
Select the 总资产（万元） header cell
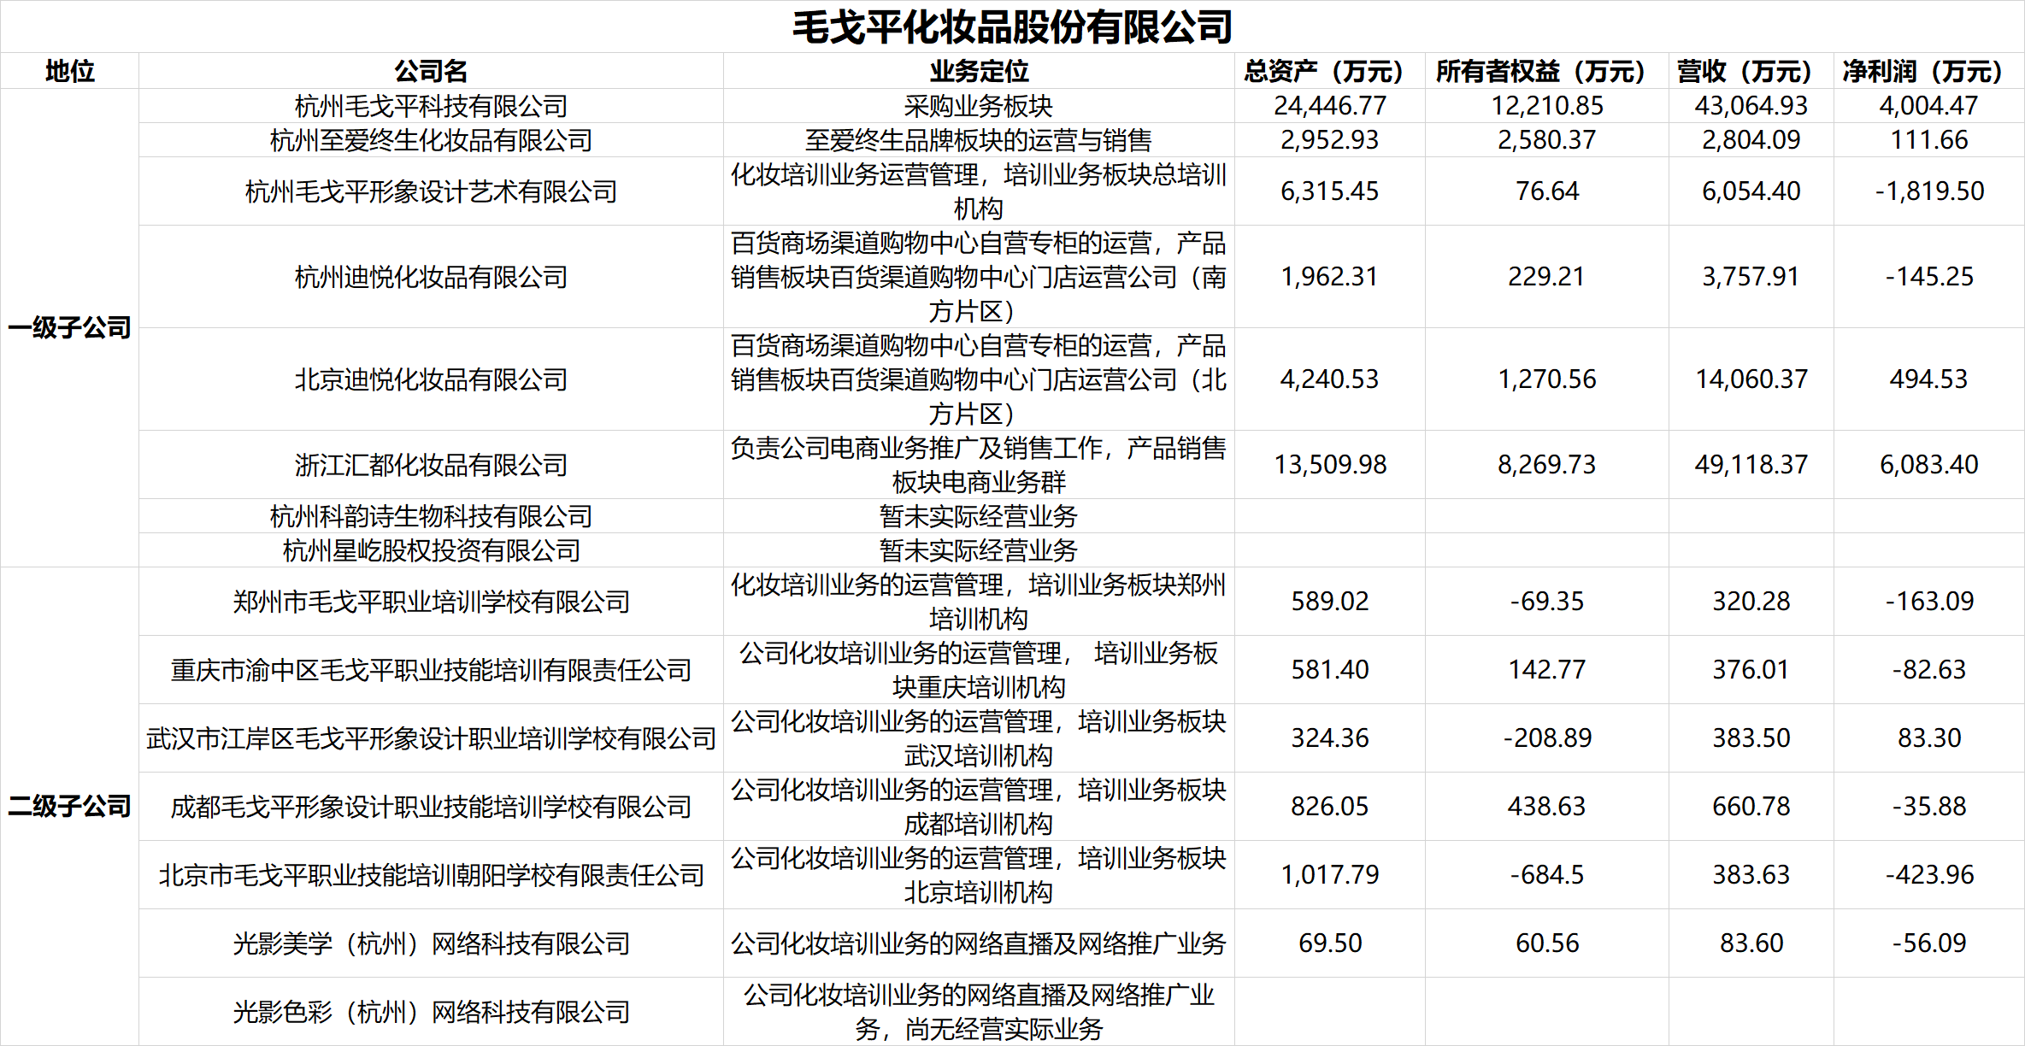coord(1329,71)
